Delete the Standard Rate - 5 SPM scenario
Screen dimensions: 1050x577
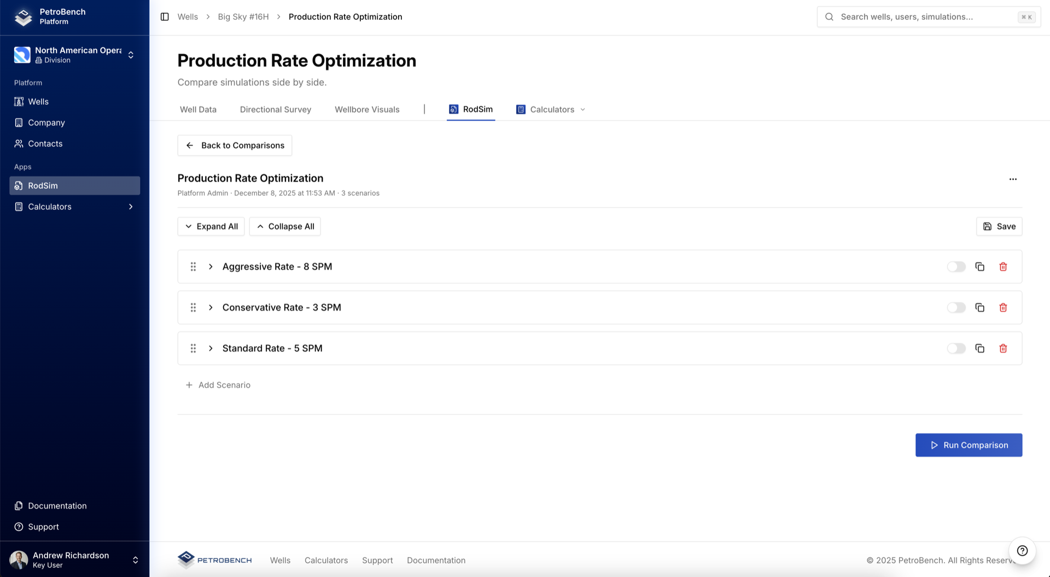(1003, 348)
